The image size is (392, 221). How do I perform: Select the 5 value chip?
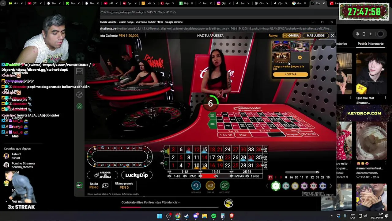(x=295, y=186)
